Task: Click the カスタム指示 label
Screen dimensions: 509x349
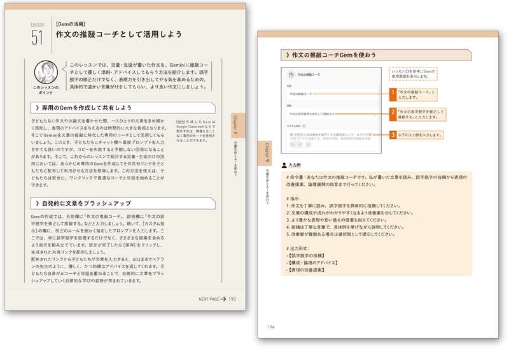Action: click(294, 125)
